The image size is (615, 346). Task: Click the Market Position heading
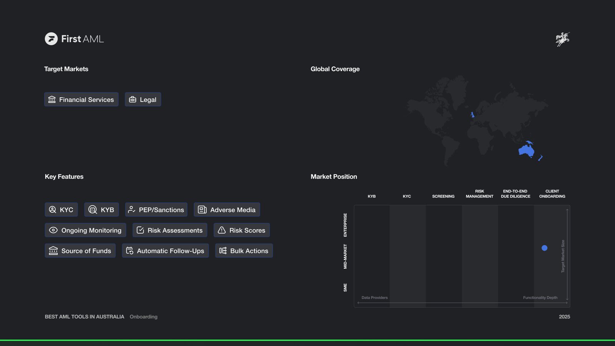[x=334, y=176]
